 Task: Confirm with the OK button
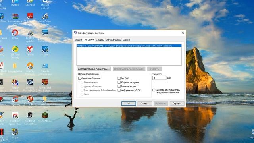pos(129,103)
